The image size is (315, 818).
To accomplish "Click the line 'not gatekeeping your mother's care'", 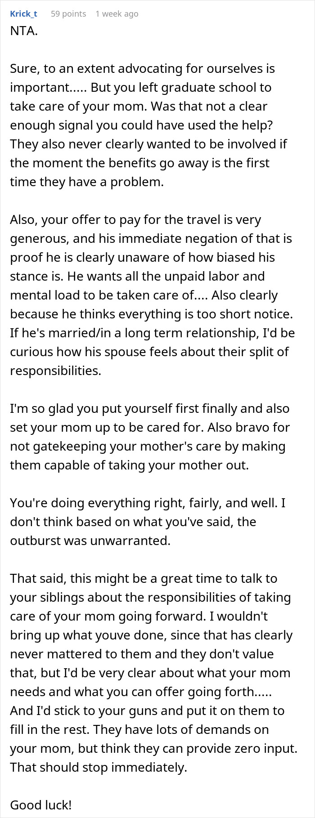I will click(148, 446).
